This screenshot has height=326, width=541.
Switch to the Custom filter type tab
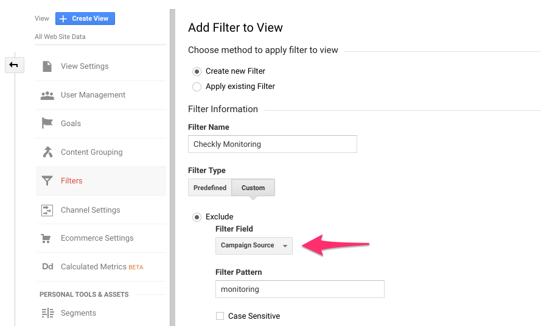[253, 188]
